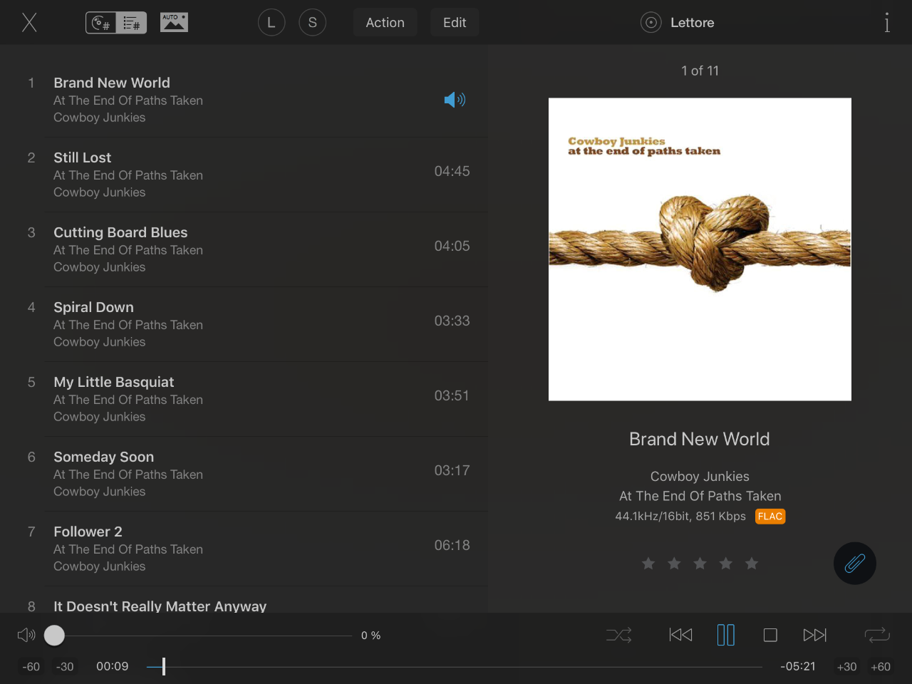Close the player with the X icon

(29, 23)
